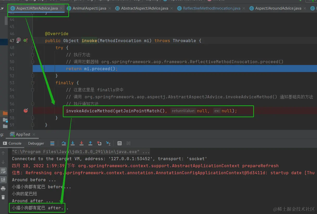Viewport: 317px width, 214px height.
Task: Close the AspectJAroundAdvice.java tab
Action: point(305,8)
